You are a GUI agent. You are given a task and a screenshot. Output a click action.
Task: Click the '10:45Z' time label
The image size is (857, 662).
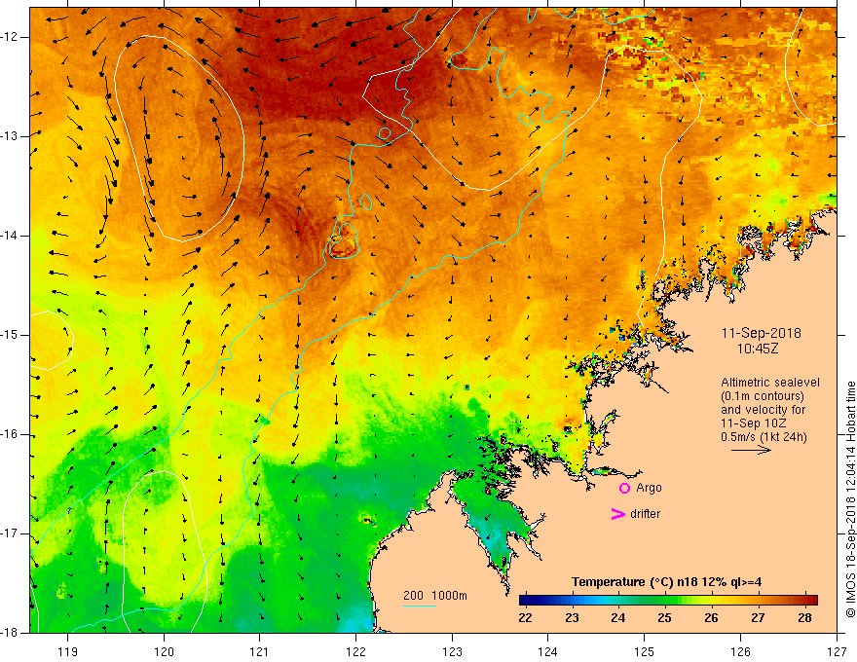tap(757, 348)
